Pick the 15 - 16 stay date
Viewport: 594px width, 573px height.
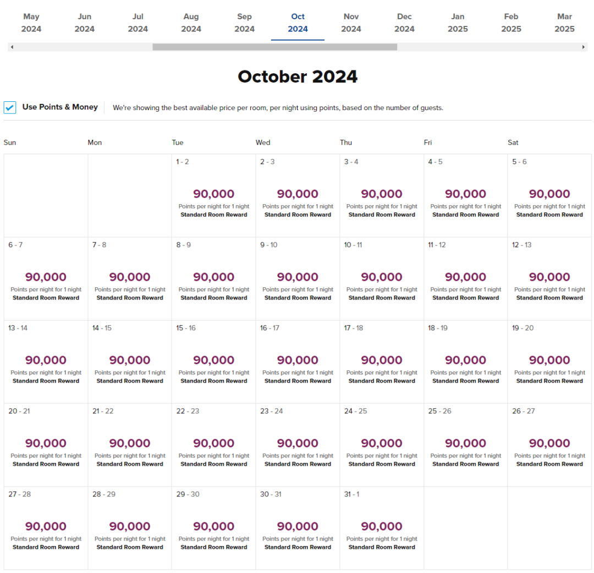[x=213, y=362]
